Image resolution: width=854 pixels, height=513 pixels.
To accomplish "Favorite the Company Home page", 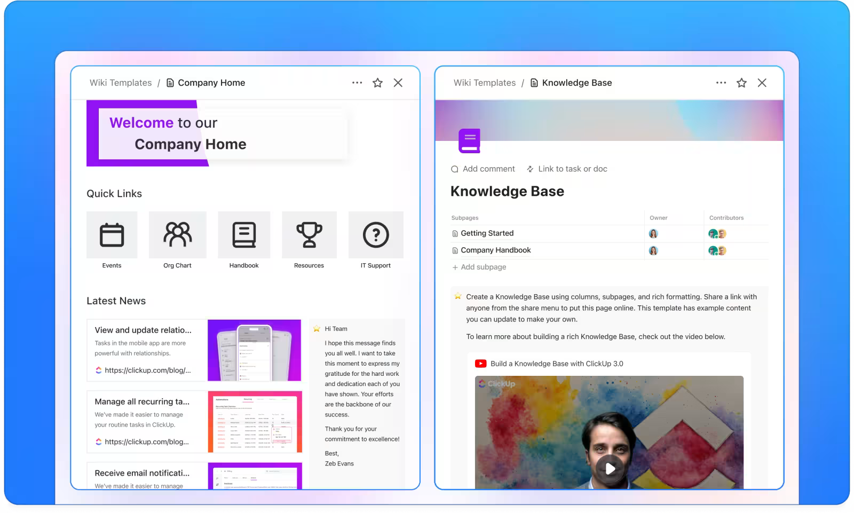I will [x=377, y=83].
